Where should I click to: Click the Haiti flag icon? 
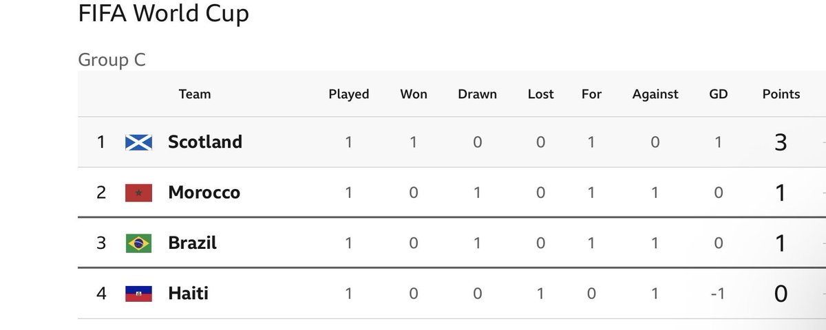[138, 294]
